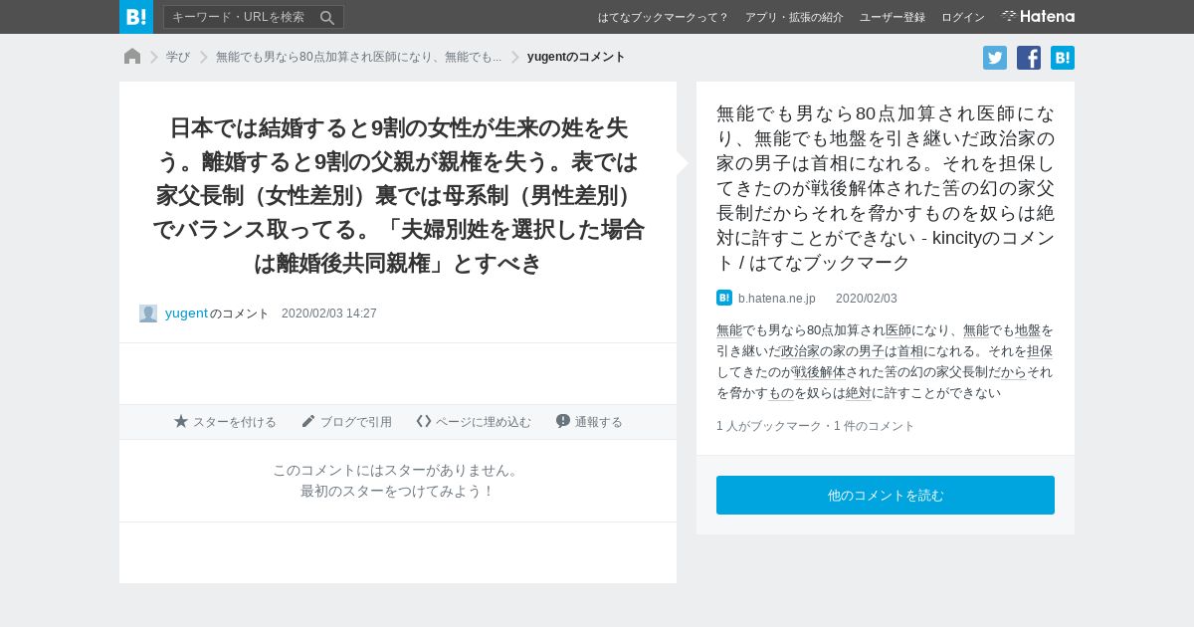The height and width of the screenshot is (627, 1194).
Task: Click ページに埋め込む action
Action: (x=474, y=422)
